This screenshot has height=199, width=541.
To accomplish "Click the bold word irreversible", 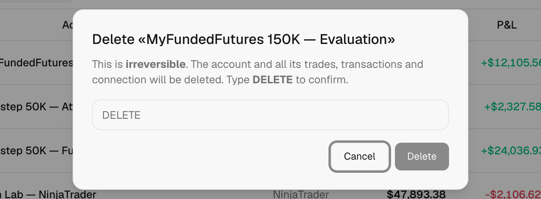I will 155,64.
